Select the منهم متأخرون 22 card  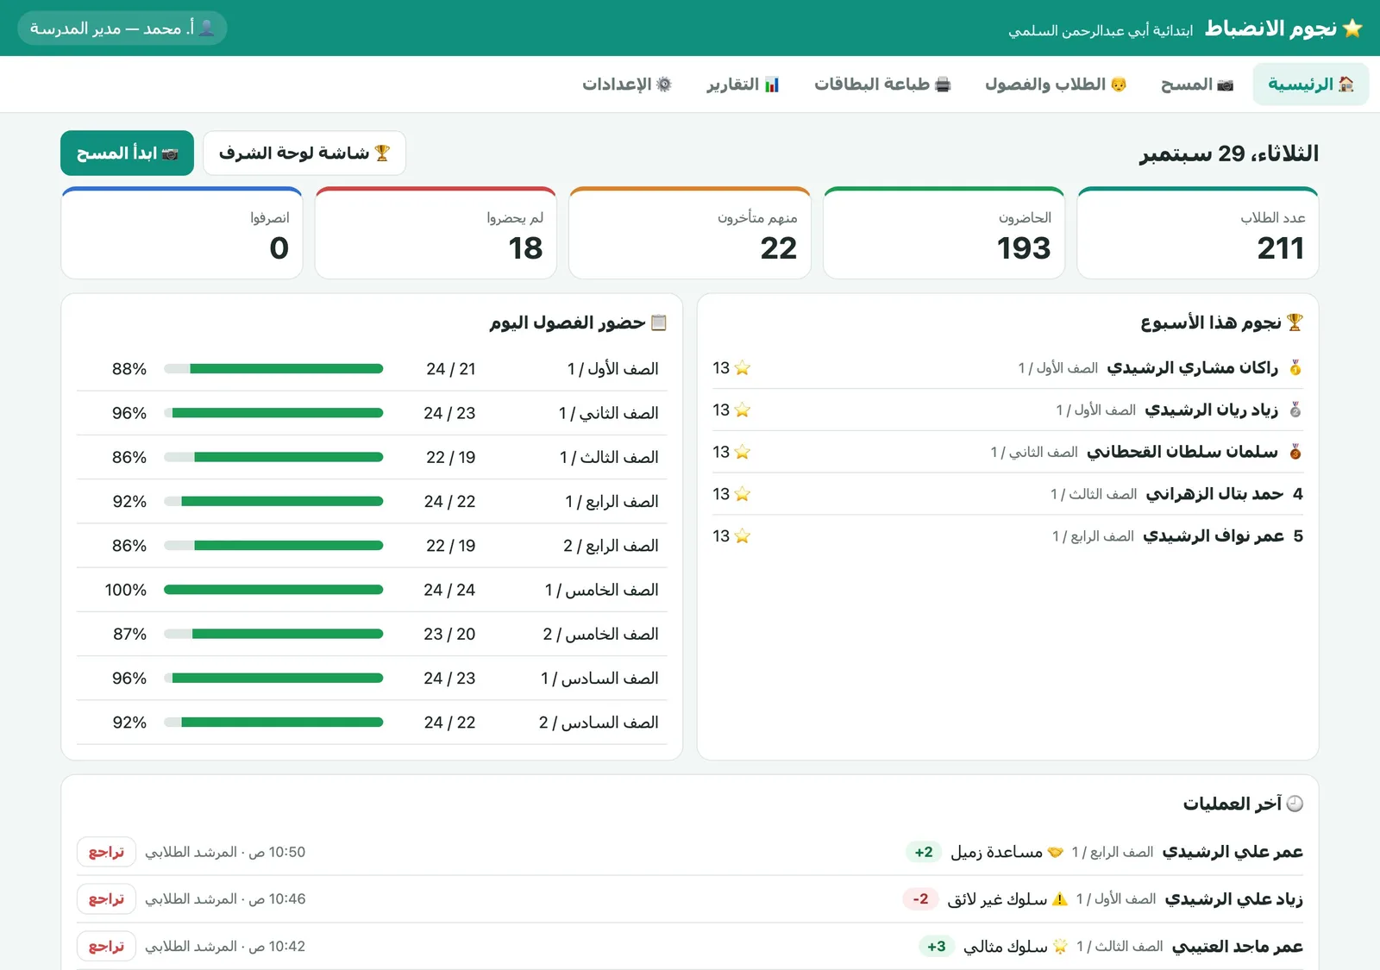pyautogui.click(x=690, y=233)
